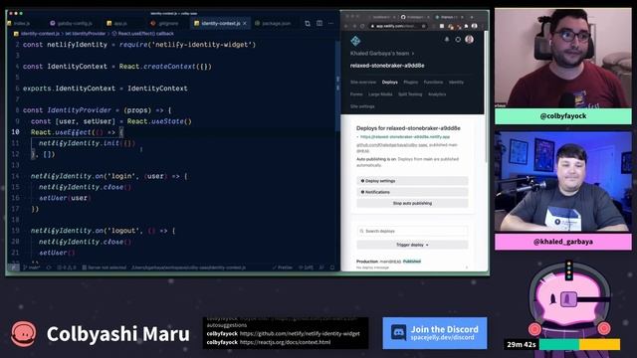The width and height of the screenshot is (637, 358).
Task: Click the Join the Discord banner
Action: coord(435,333)
